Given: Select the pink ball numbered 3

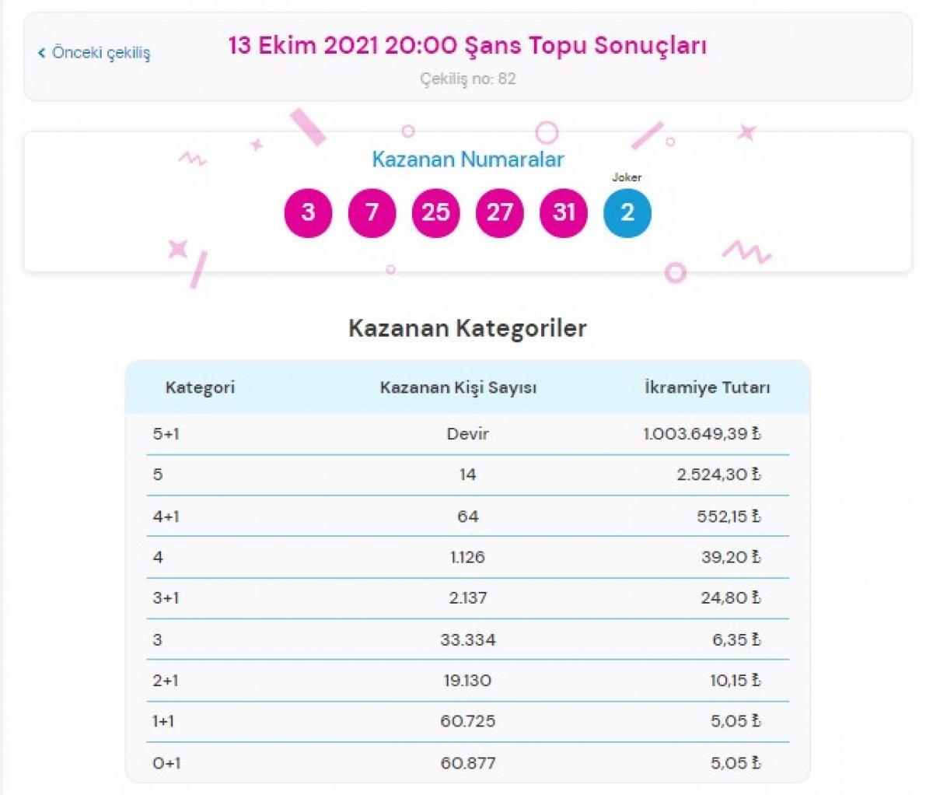Looking at the screenshot, I should [x=308, y=211].
